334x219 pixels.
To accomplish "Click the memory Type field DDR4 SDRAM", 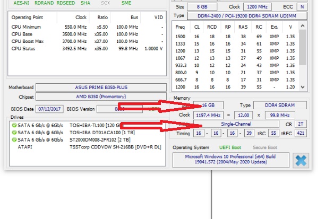I will pos(280,105).
